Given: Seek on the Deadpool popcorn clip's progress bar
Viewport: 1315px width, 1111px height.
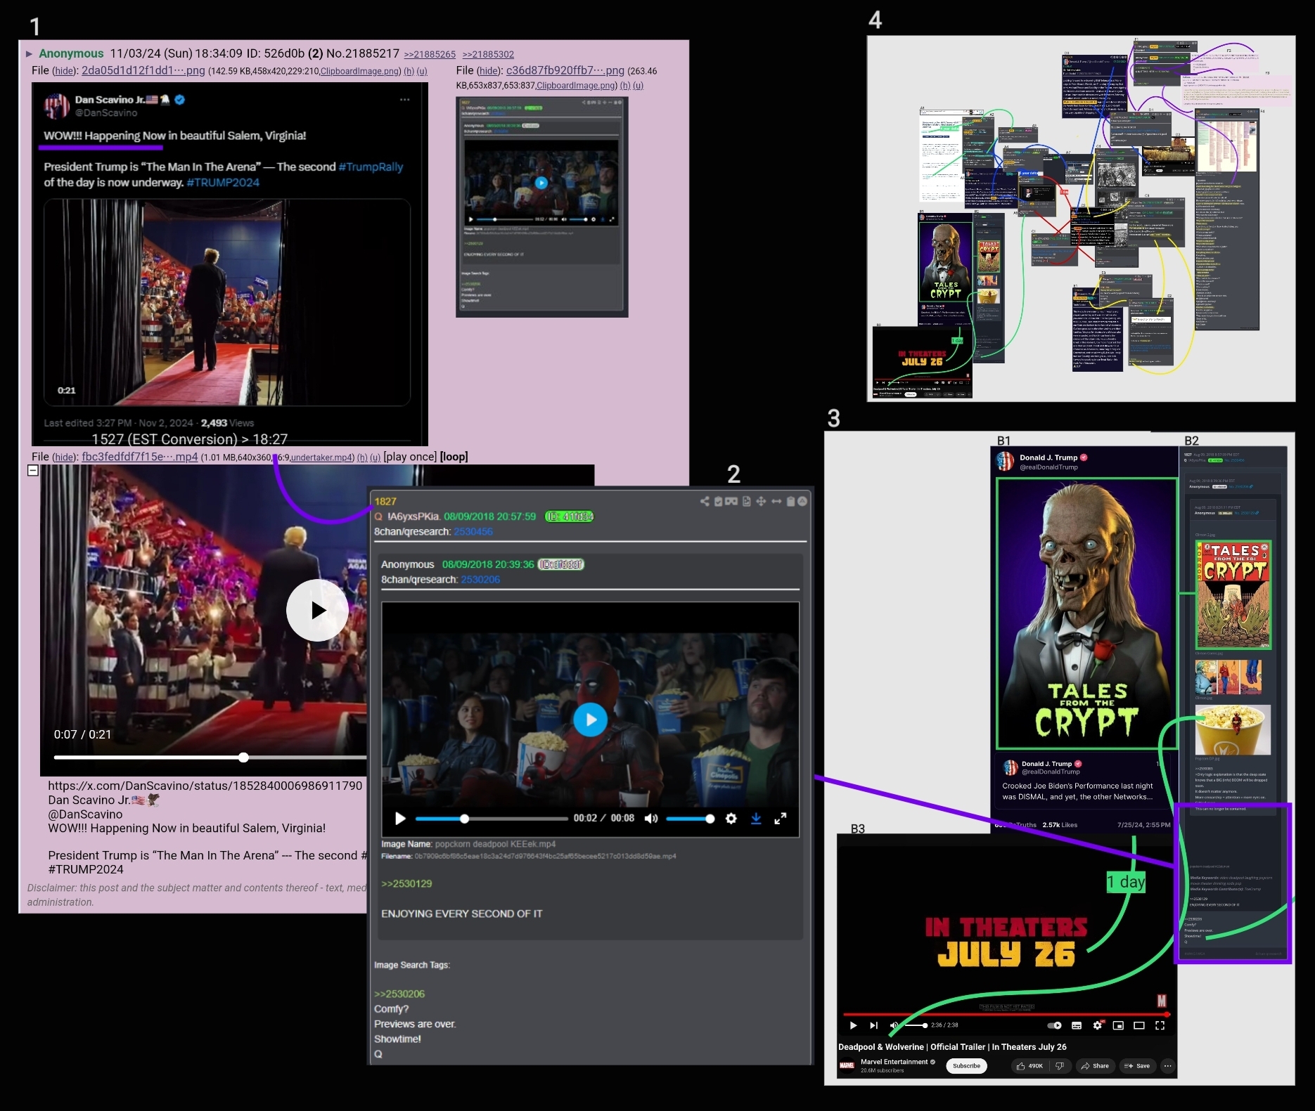Looking at the screenshot, I should pos(492,819).
